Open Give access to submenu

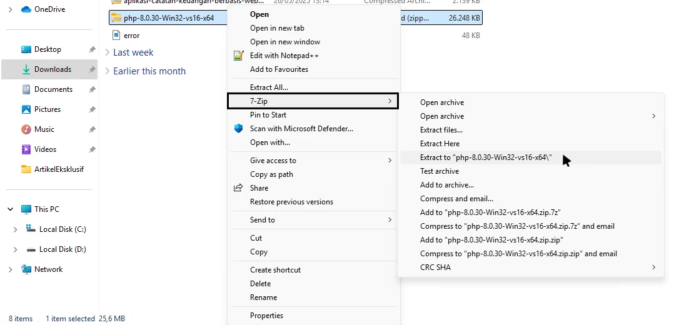[313, 161]
